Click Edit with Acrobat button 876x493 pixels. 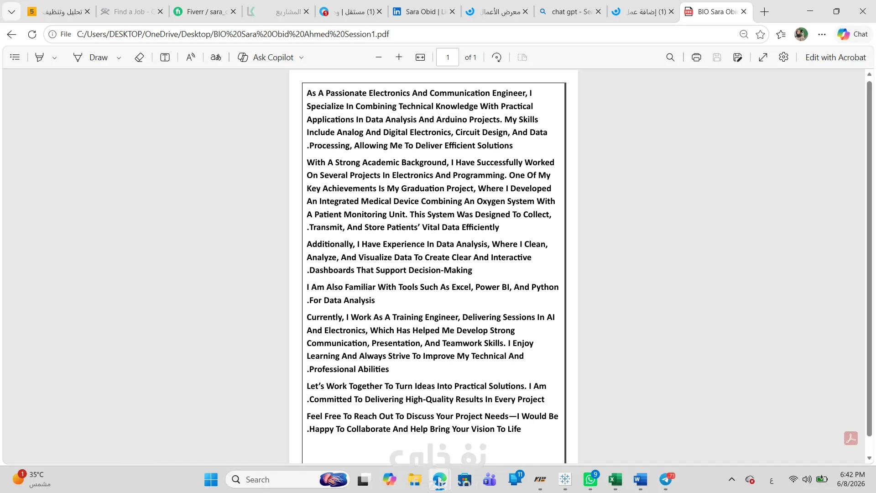coord(835,57)
